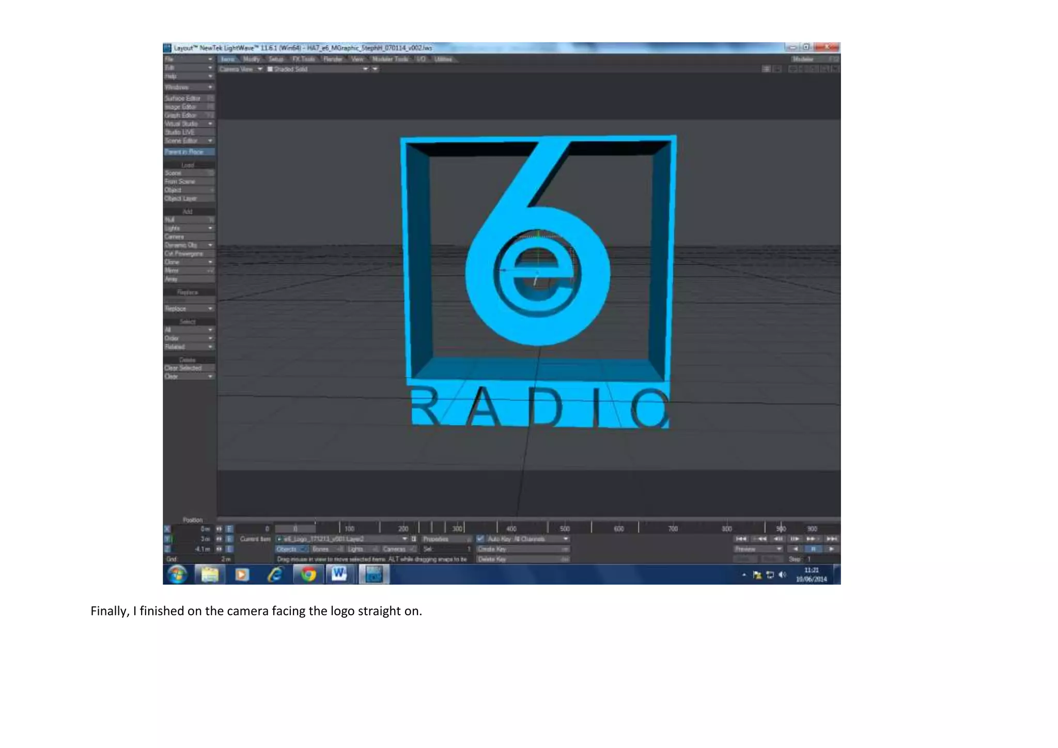Click the Y position value field
This screenshot has width=1058, height=748.
[192, 539]
